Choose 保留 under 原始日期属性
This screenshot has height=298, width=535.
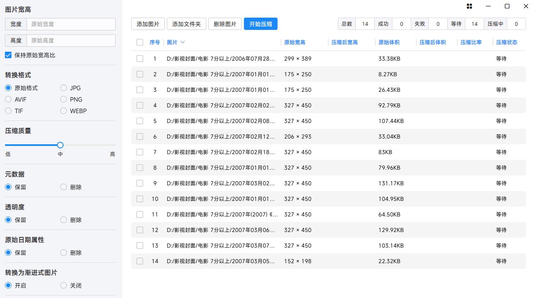[8, 253]
